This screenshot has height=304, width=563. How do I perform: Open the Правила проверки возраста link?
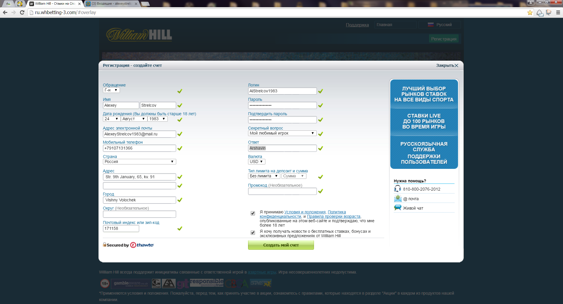334,216
